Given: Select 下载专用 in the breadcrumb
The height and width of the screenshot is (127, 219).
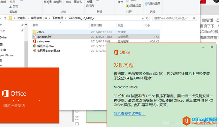Looking at the screenshot, I should tap(57, 18).
